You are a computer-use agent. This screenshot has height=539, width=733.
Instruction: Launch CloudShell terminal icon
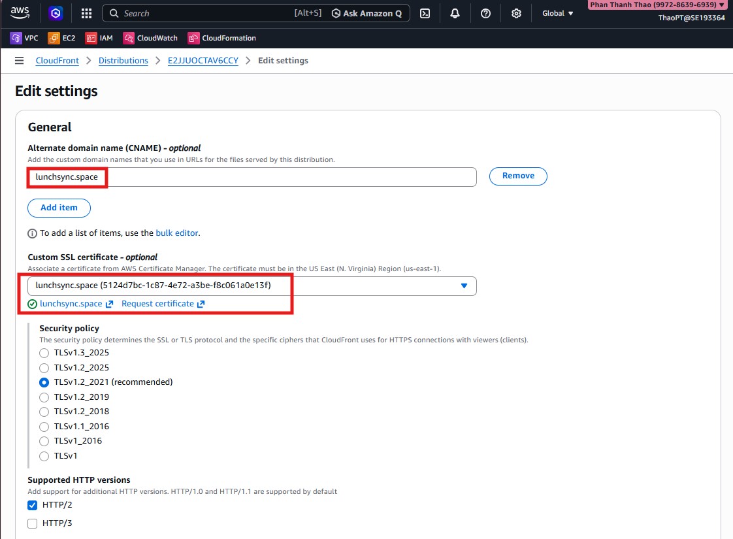click(425, 13)
